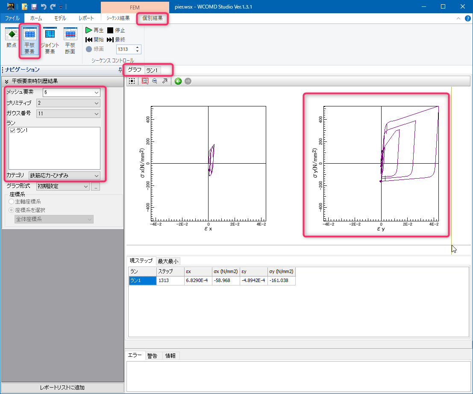The image size is (473, 394).
Task: Click the green back arrow icon
Action: 178,81
